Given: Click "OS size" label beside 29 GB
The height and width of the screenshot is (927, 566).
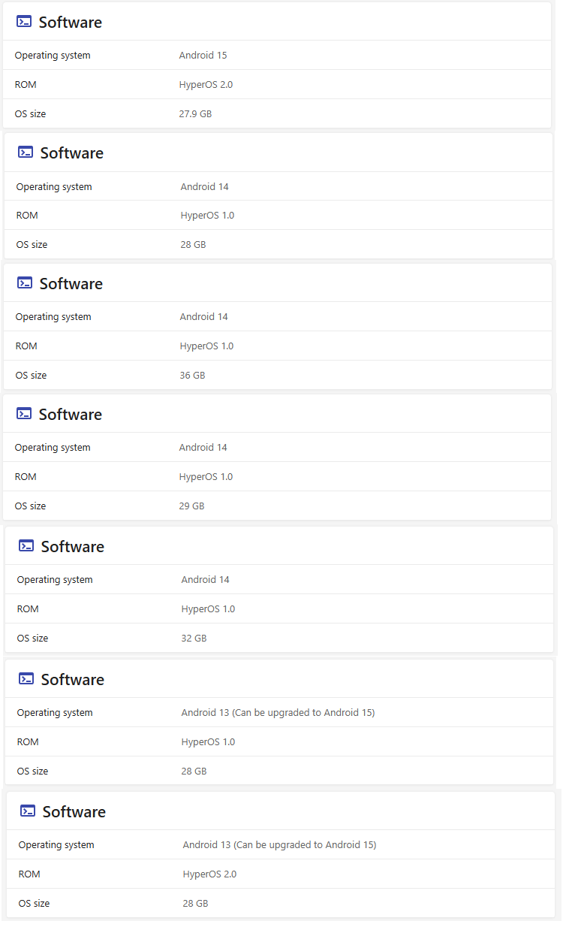Looking at the screenshot, I should point(30,506).
